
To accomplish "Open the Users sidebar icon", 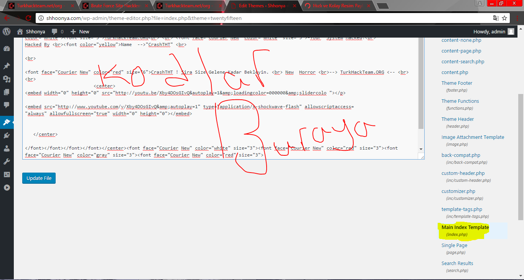I will (7, 148).
